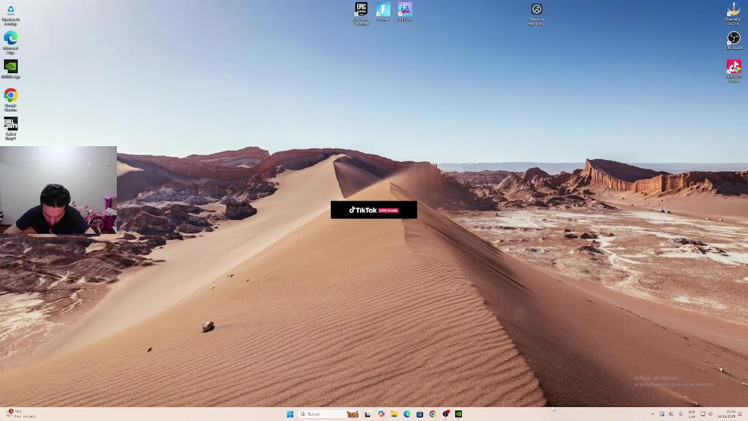This screenshot has height=421, width=748.
Task: Click the webcam overlay preview
Action: pos(58,190)
